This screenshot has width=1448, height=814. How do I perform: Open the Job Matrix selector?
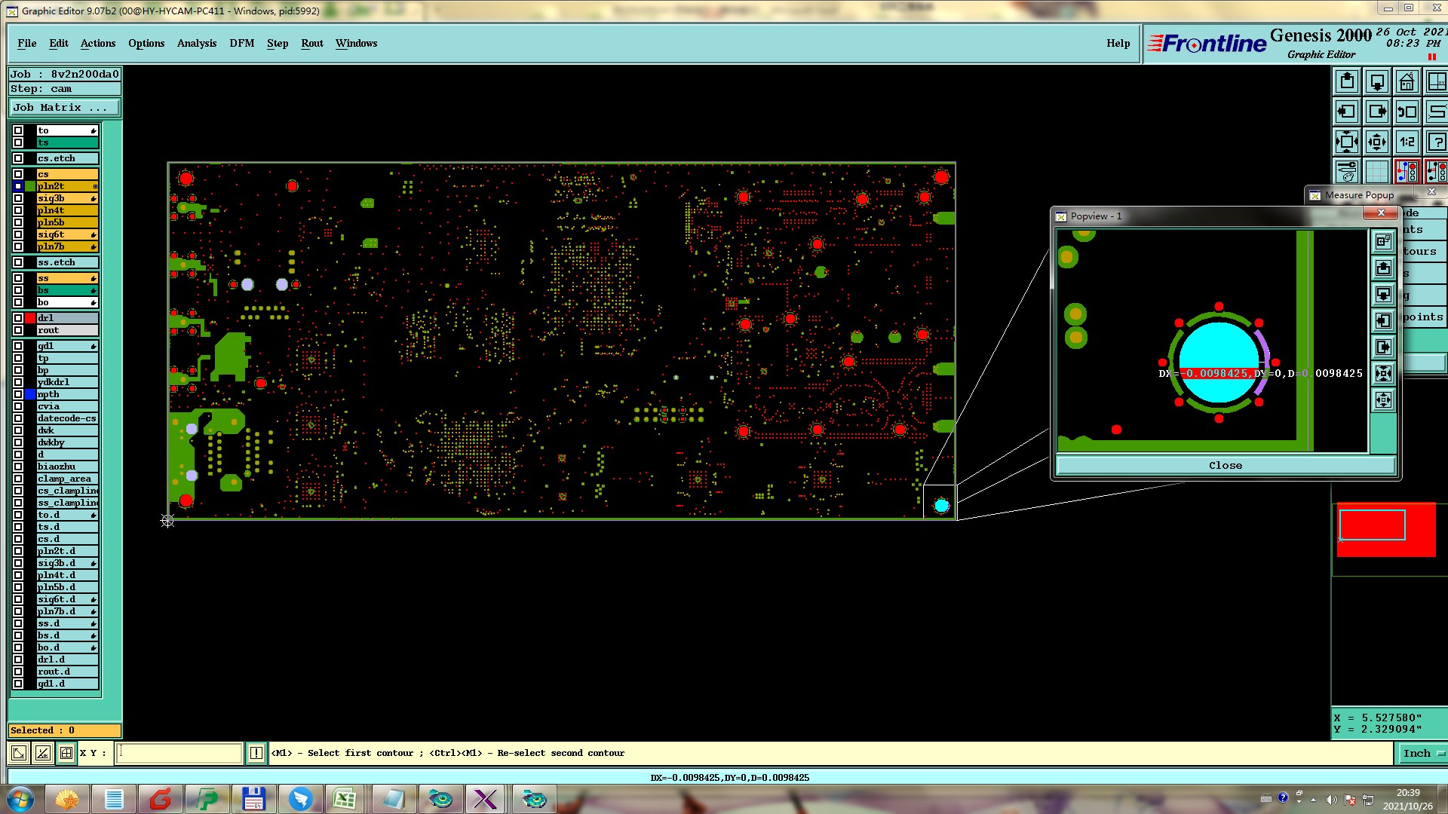(64, 108)
